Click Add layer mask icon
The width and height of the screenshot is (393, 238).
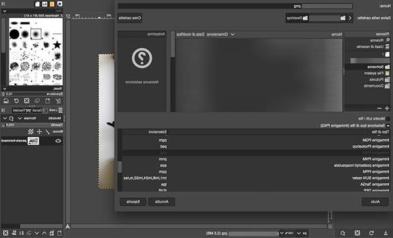[14, 233]
